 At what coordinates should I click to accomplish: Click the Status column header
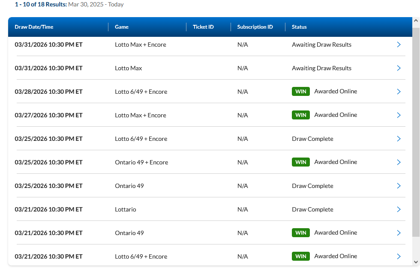[299, 27]
